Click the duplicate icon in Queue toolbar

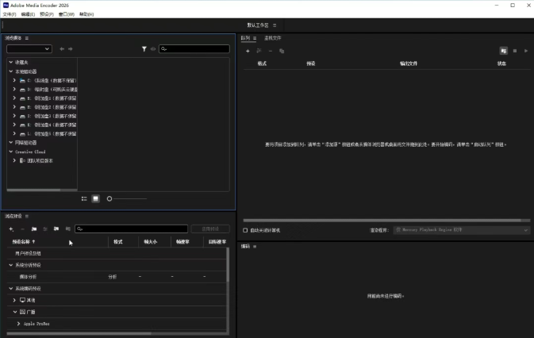(282, 51)
